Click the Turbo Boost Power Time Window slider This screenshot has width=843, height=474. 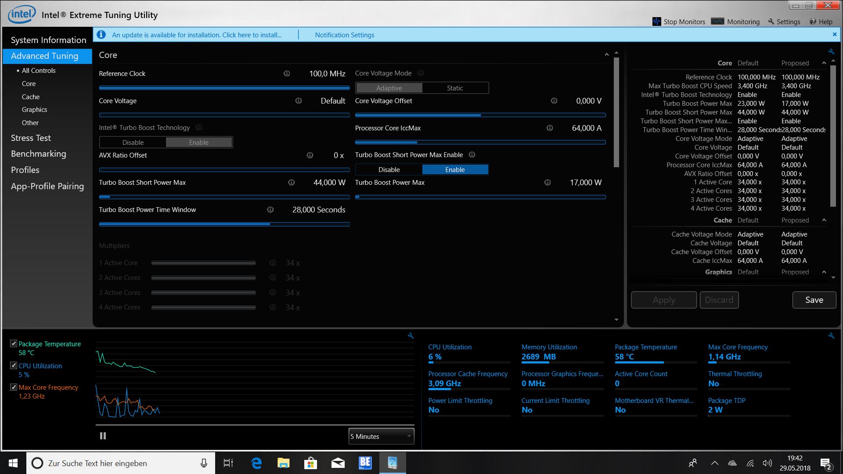coord(224,224)
